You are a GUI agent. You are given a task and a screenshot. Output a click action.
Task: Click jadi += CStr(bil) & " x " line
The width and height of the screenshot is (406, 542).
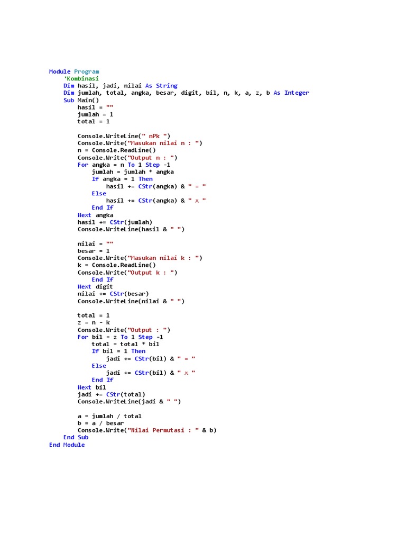click(151, 373)
